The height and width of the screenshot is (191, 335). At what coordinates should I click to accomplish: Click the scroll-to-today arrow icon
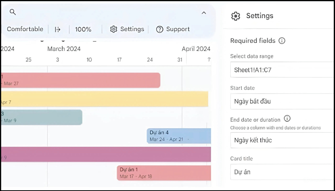(x=58, y=29)
